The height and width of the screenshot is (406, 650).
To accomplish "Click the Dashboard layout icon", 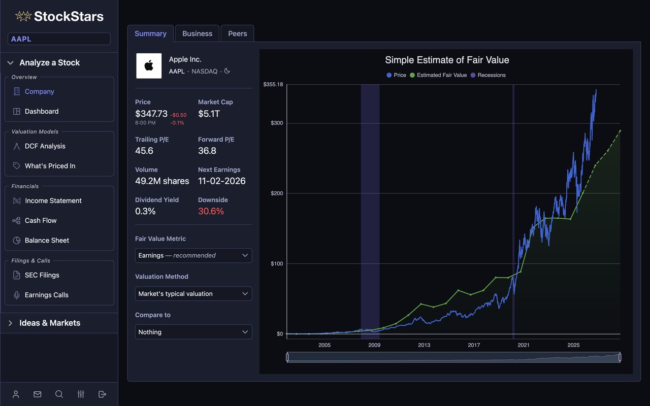I will [16, 111].
